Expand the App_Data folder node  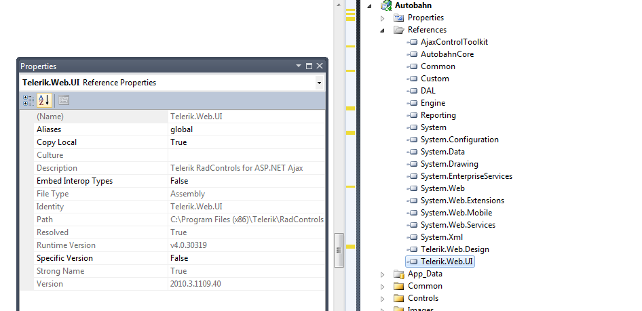[383, 274]
